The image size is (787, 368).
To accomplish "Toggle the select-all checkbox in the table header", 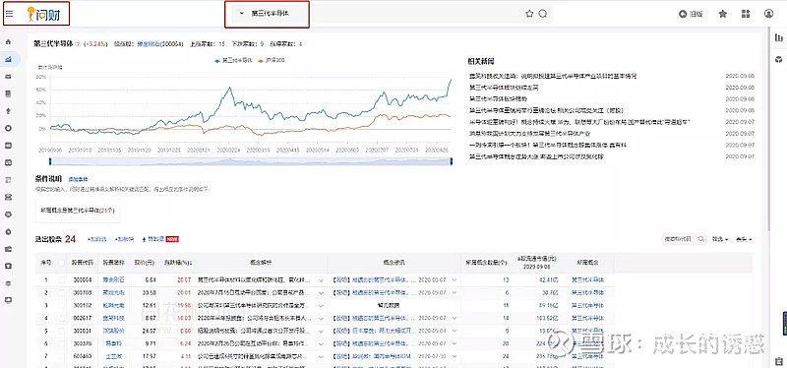I will tap(62, 263).
